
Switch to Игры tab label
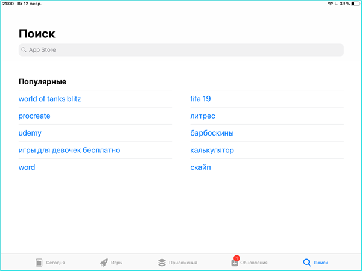coord(116,263)
